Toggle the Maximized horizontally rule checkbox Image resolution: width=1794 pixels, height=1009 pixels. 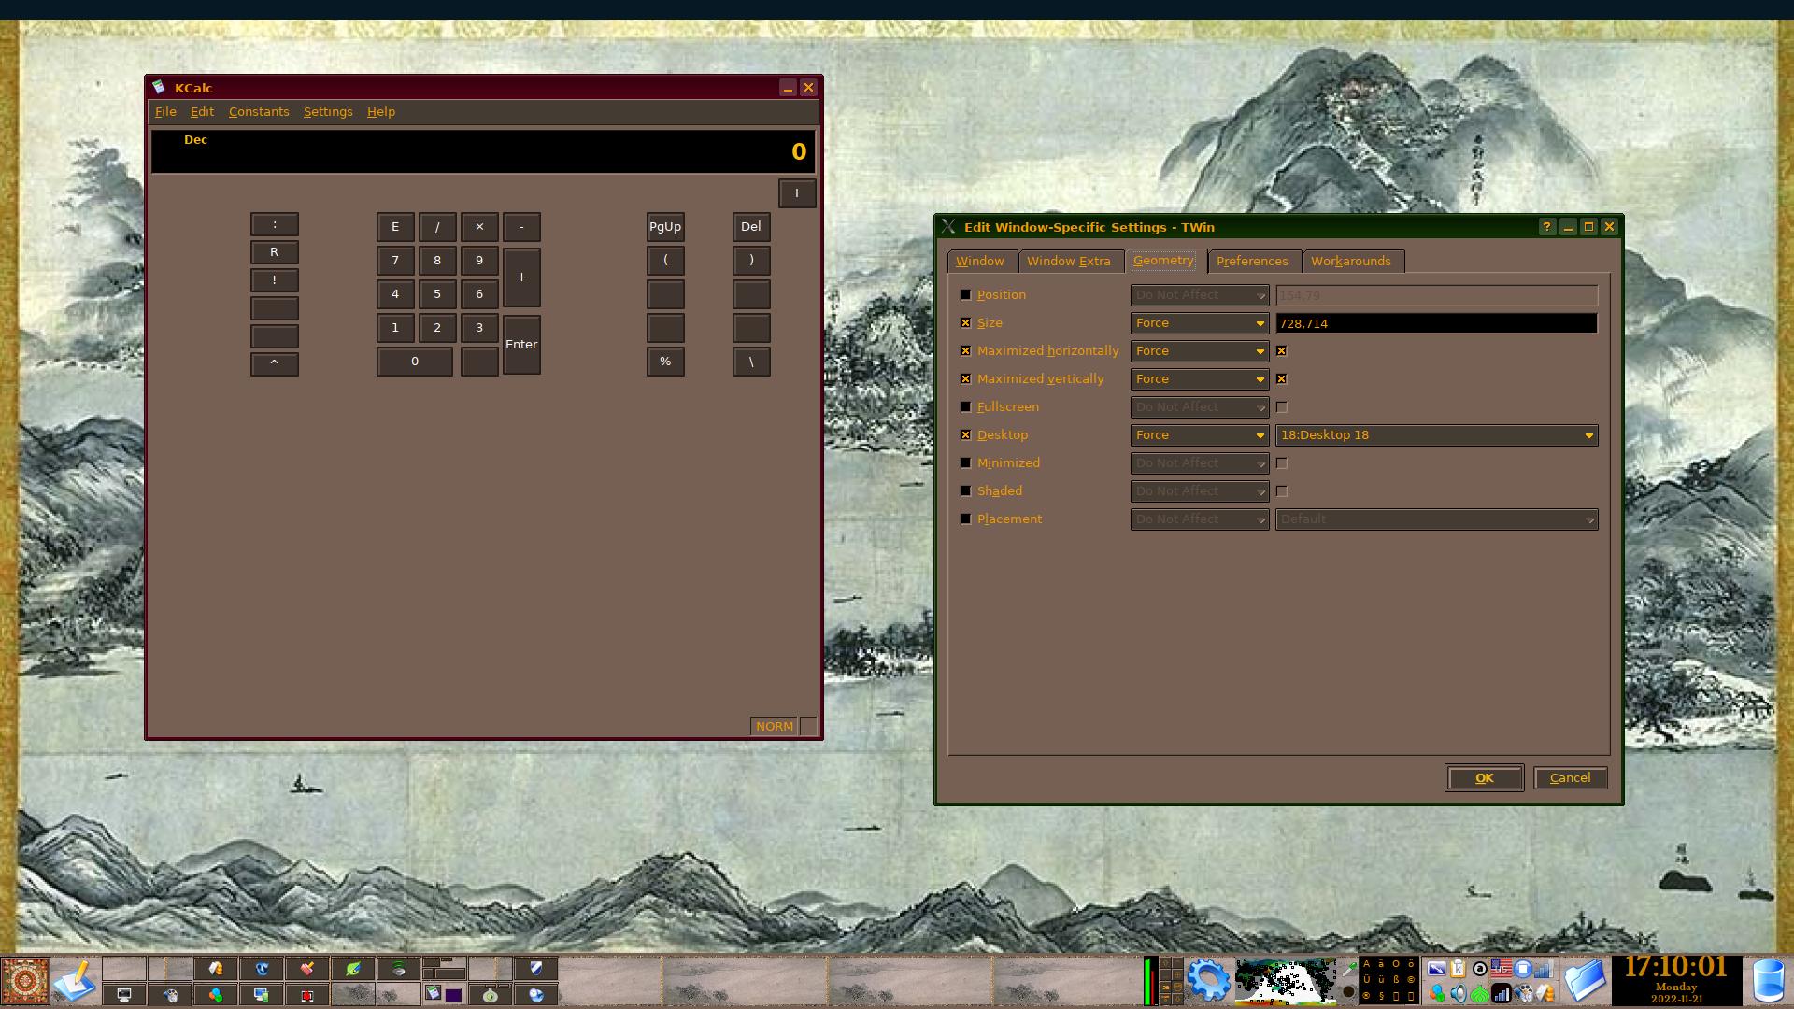(x=965, y=350)
